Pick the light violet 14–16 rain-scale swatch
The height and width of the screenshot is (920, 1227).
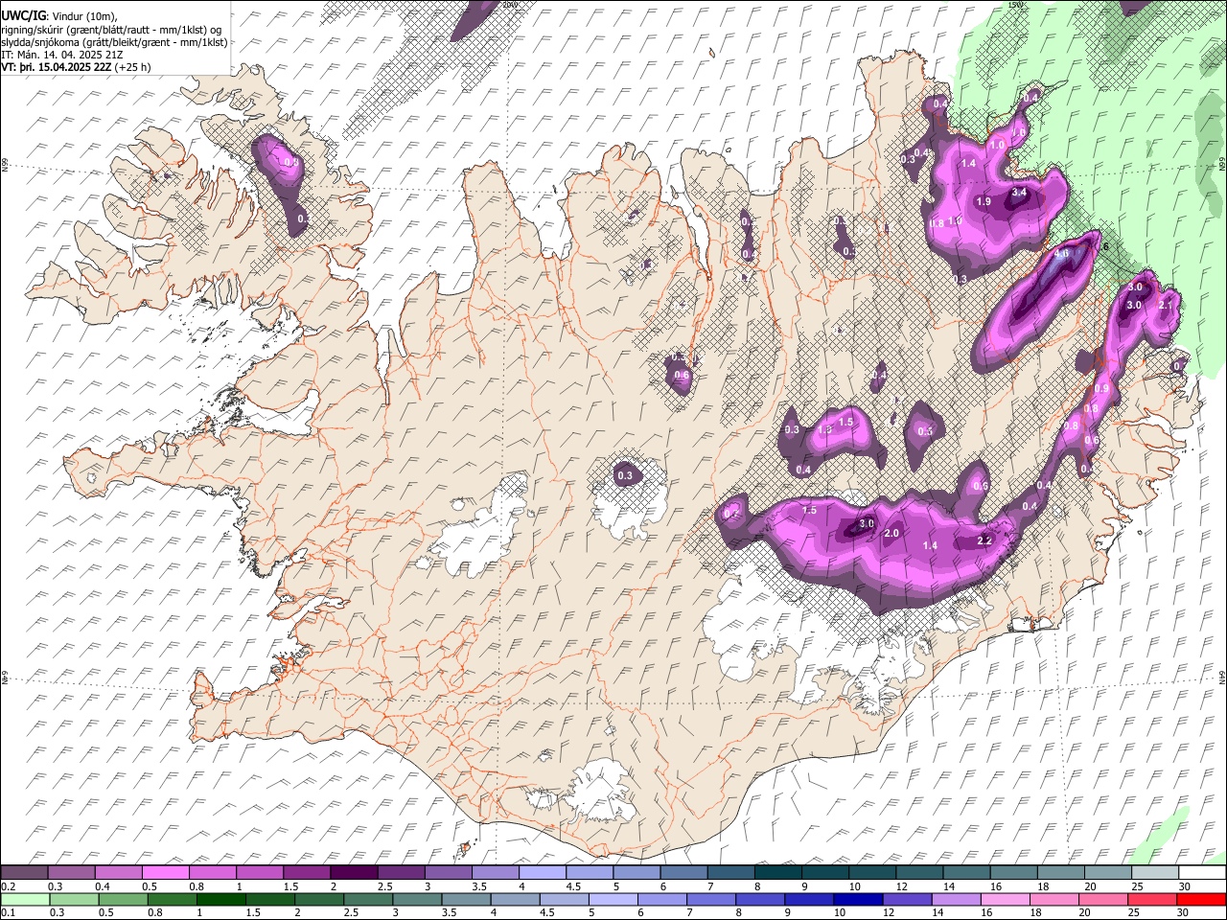(955, 899)
